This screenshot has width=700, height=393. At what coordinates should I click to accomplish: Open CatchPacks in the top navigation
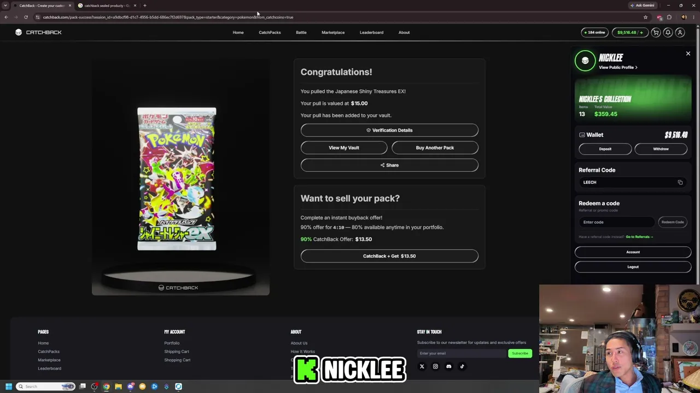[x=270, y=32]
